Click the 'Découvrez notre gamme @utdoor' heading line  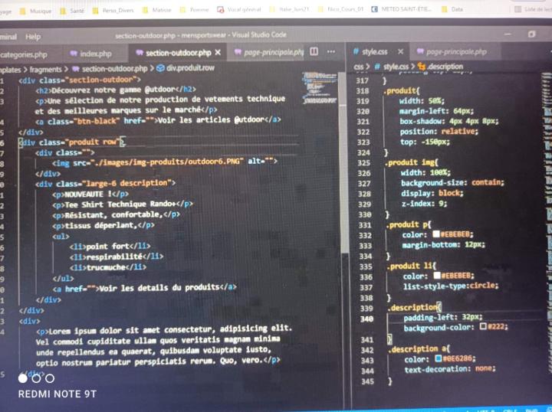coord(116,90)
